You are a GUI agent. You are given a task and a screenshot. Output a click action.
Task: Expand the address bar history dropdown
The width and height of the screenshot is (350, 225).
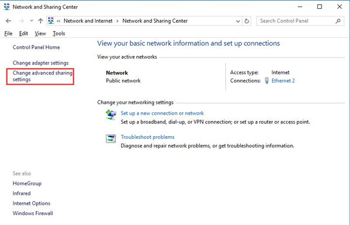point(238,21)
